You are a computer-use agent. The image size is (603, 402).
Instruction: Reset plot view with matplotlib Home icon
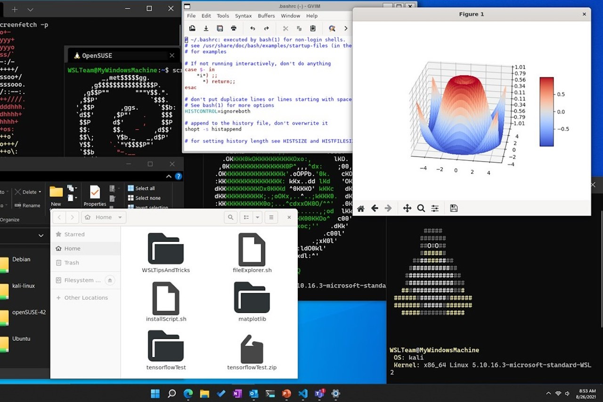pos(361,208)
